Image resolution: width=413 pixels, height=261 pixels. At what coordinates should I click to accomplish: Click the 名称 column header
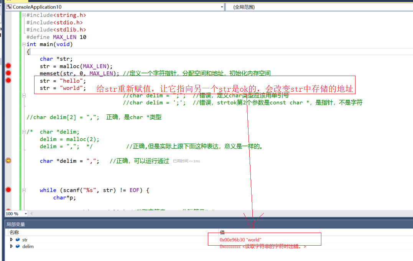pyautogui.click(x=14, y=232)
